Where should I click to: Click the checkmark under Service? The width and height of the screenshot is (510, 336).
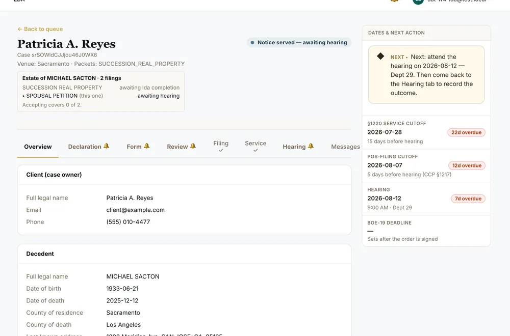[x=256, y=150]
